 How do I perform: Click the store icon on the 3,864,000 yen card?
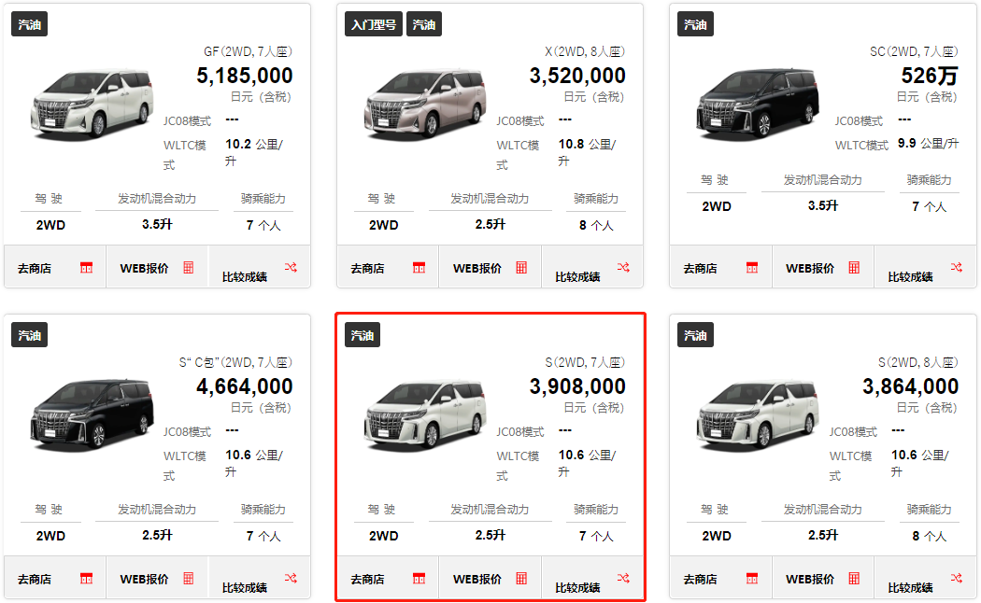click(x=752, y=579)
